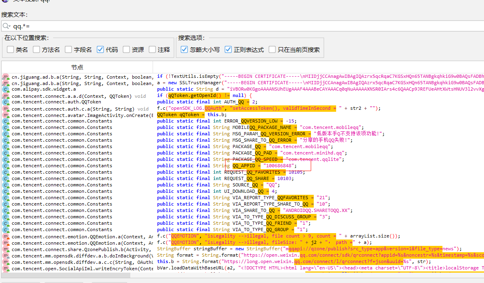The image size is (484, 283).
Task: Click code line AUTH_QQ = 2
Action: pyautogui.click(x=208, y=102)
